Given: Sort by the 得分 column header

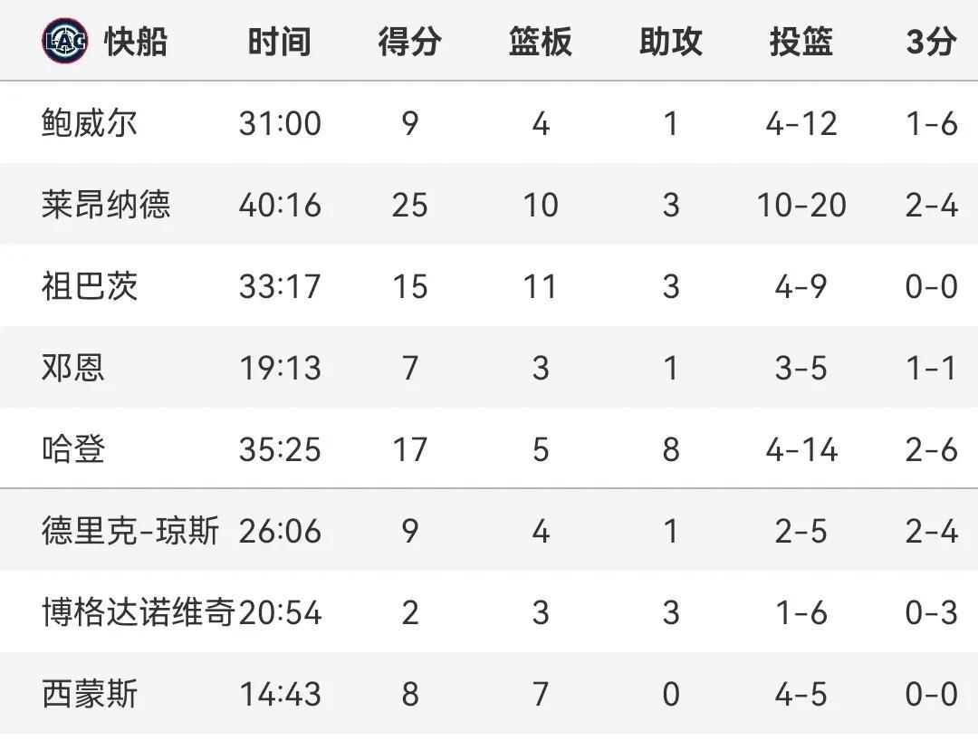Looking at the screenshot, I should (x=409, y=42).
